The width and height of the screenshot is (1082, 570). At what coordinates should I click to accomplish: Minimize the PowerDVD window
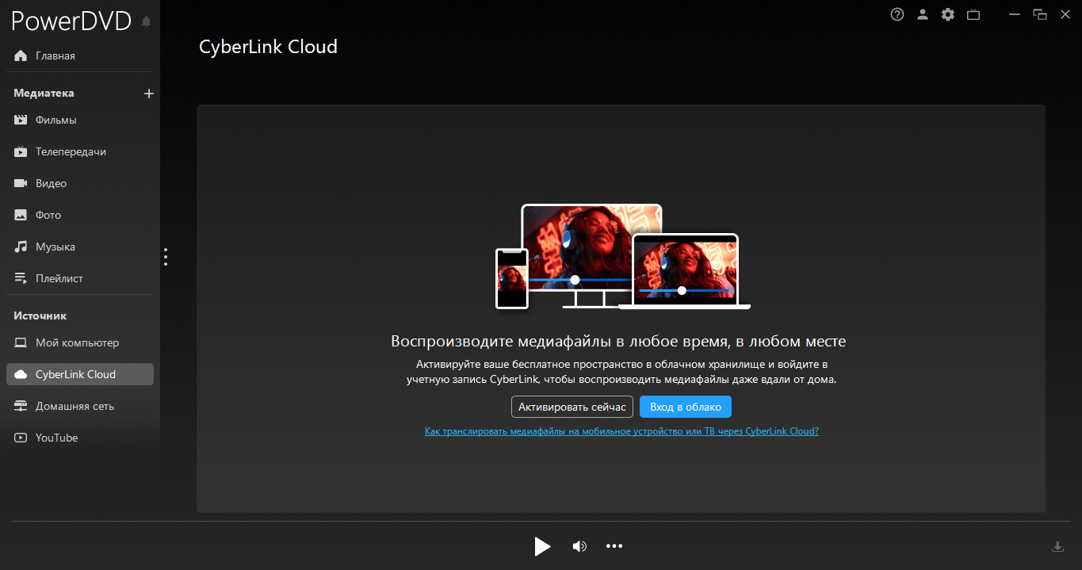(1015, 14)
